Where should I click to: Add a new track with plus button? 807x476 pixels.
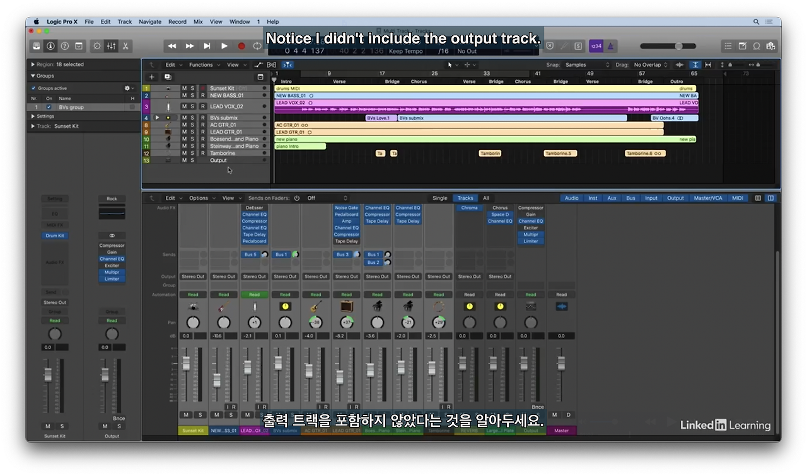point(151,77)
